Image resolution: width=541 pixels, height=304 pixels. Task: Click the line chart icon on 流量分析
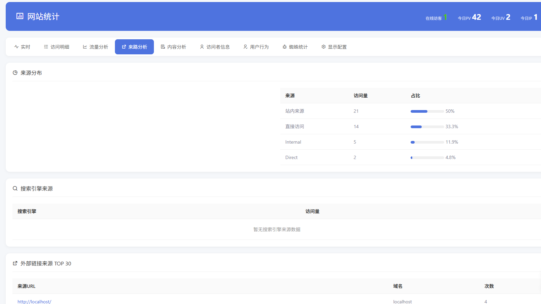(85, 47)
